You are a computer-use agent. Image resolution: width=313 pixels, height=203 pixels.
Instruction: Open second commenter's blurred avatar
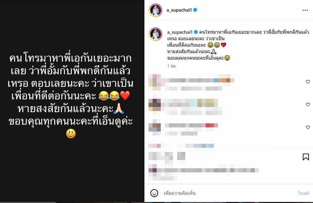[x=155, y=105]
